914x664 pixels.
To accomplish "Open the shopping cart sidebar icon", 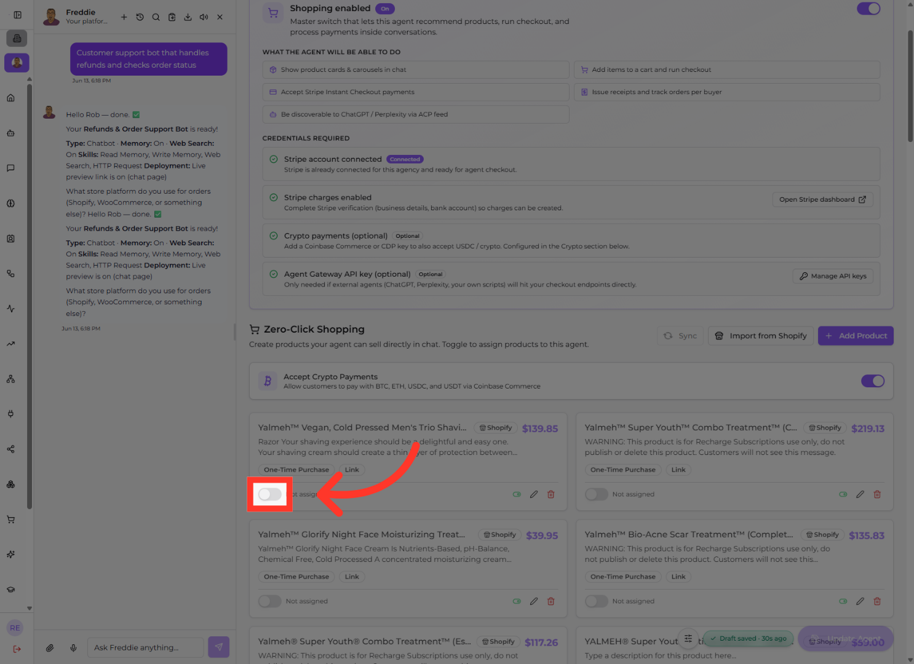I will (x=10, y=520).
